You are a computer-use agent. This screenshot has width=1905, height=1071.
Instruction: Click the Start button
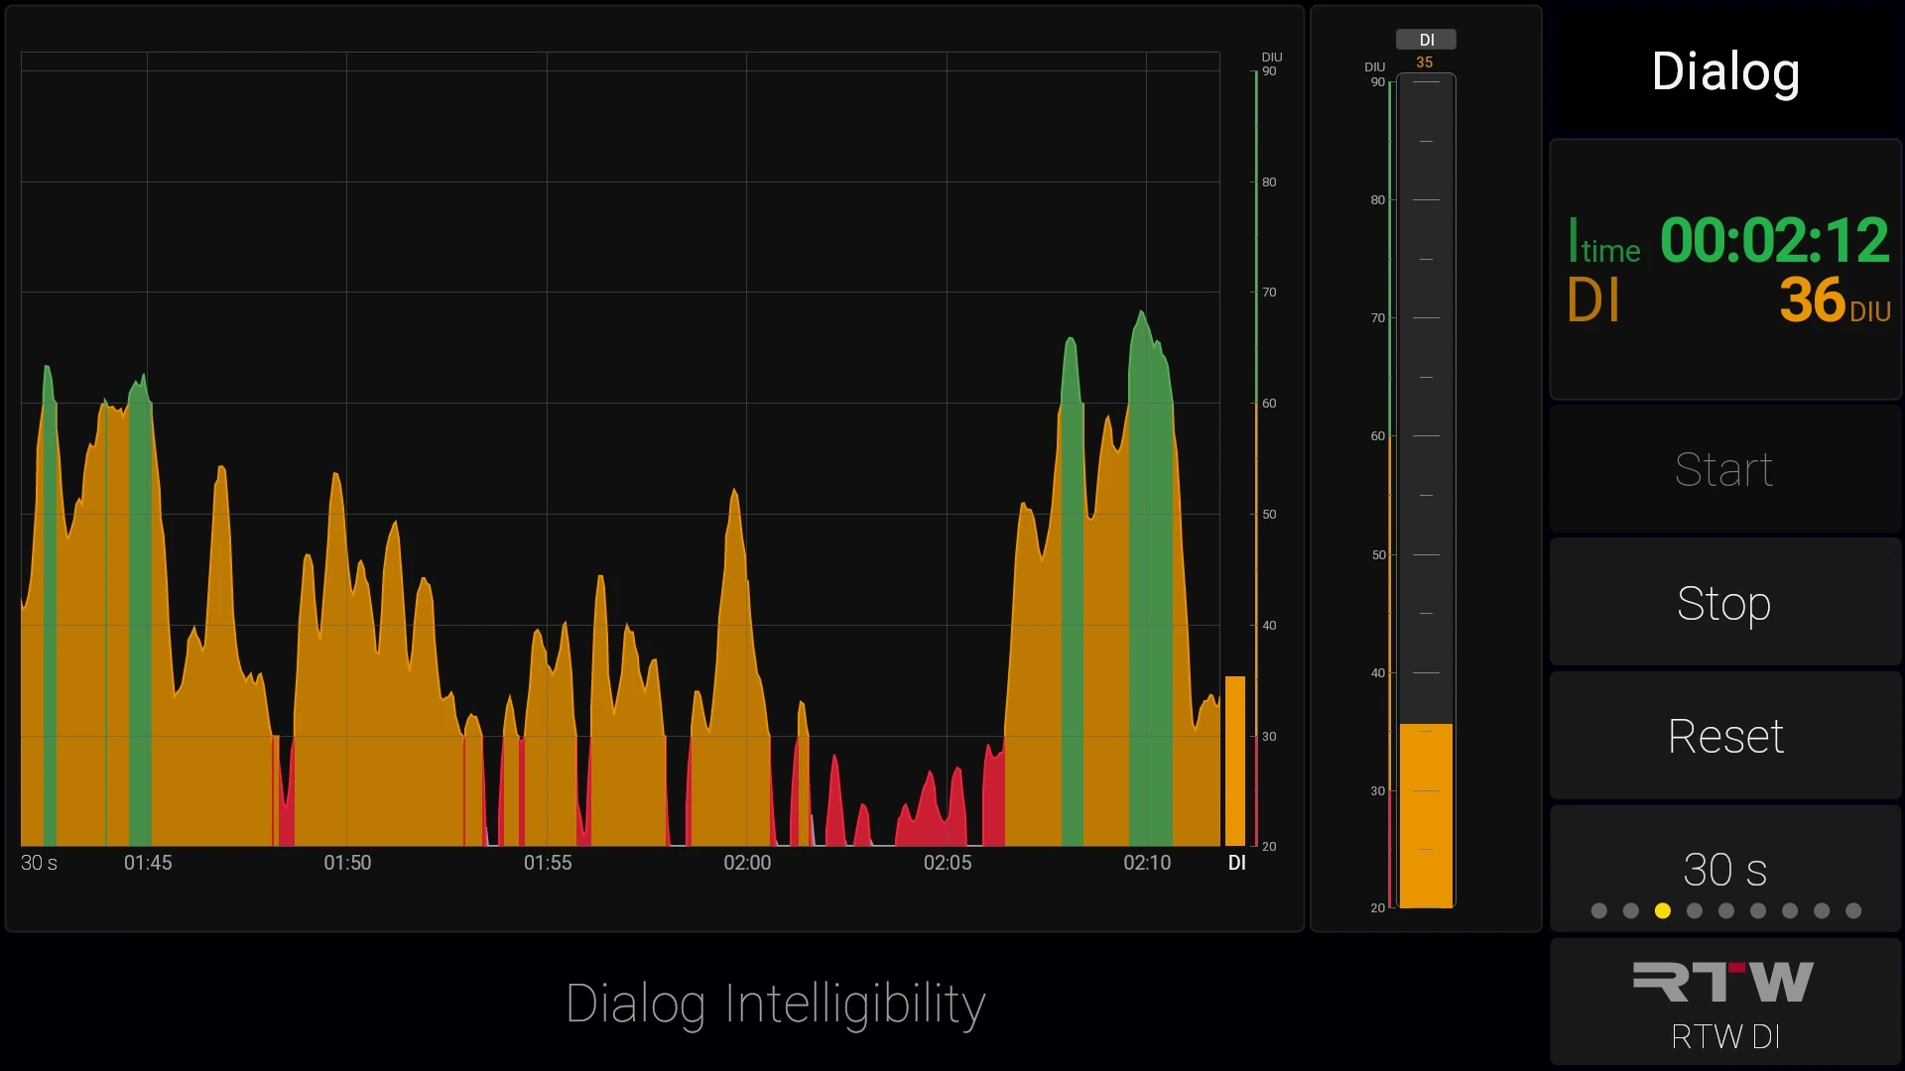point(1725,469)
